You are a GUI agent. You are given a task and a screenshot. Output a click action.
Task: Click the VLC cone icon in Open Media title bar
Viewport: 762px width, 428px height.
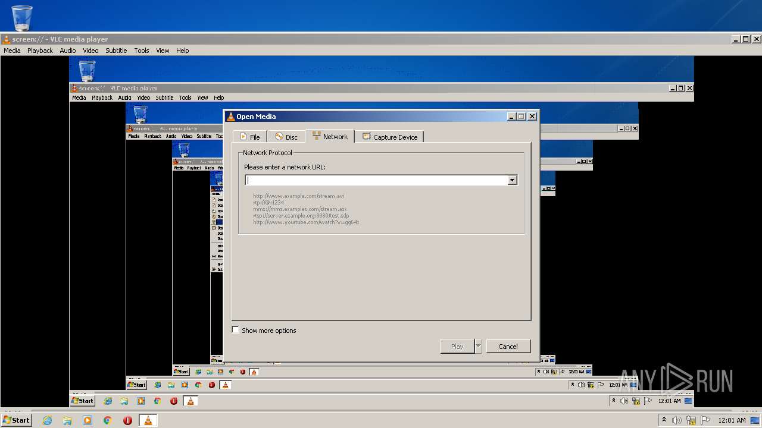[x=231, y=117]
